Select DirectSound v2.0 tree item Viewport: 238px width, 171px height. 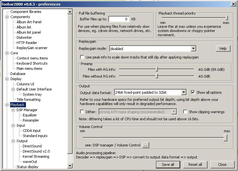[36, 152]
